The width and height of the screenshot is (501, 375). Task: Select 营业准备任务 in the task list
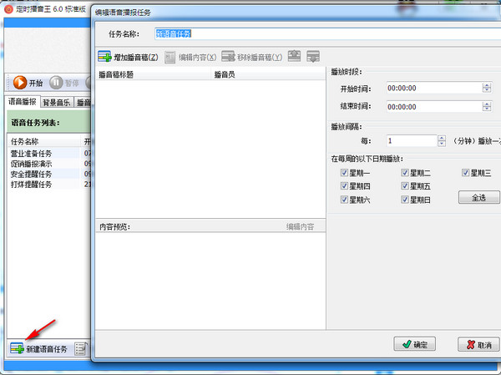pyautogui.click(x=31, y=154)
